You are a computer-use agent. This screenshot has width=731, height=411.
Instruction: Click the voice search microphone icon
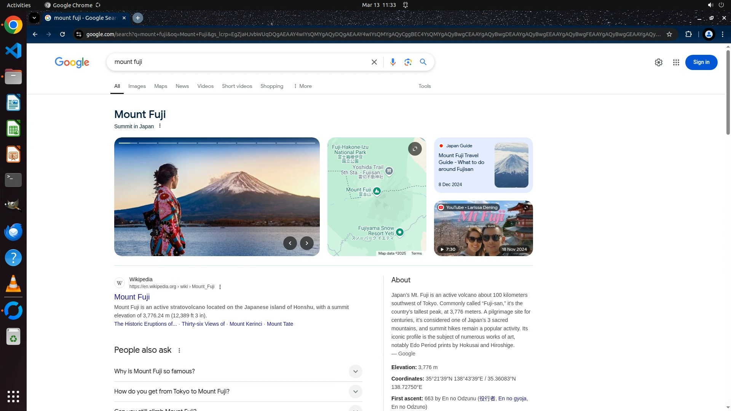(393, 62)
